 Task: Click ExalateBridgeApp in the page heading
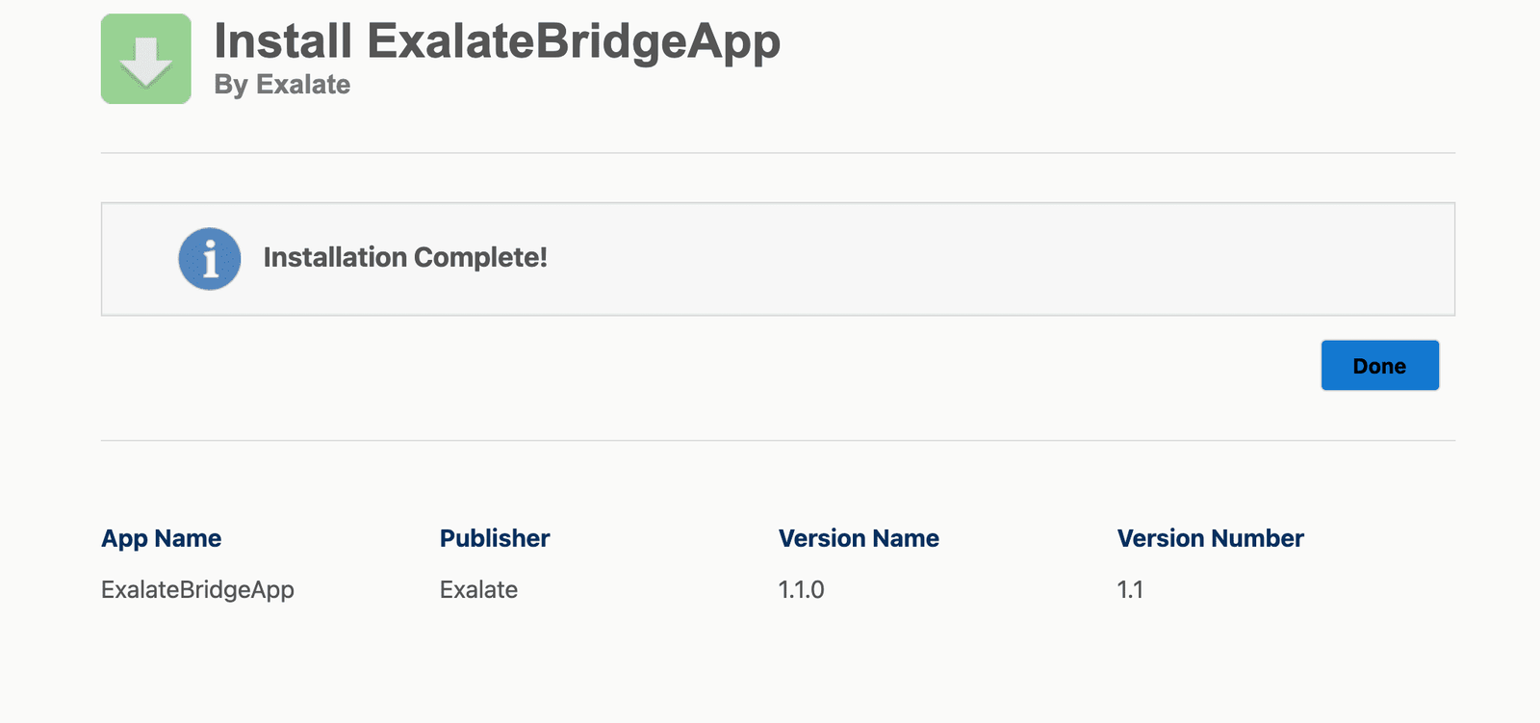574,41
